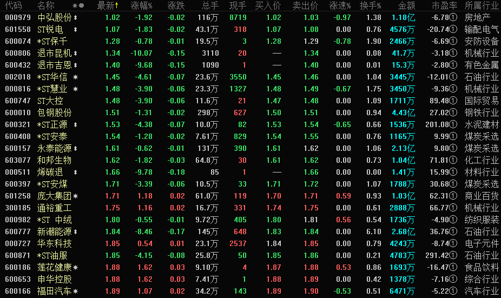Viewport: 501px width, 298px height.
Task: Click the marker icon beside ST锐电
Action: 75,30
